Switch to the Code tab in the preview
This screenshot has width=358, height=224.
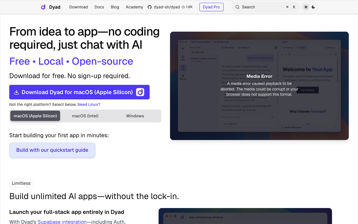[301, 48]
